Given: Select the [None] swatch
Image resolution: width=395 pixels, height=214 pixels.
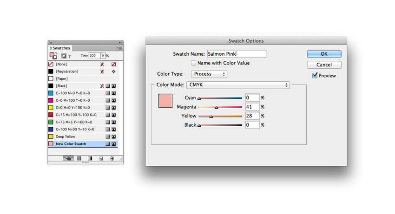Looking at the screenshot, I should tap(83, 65).
